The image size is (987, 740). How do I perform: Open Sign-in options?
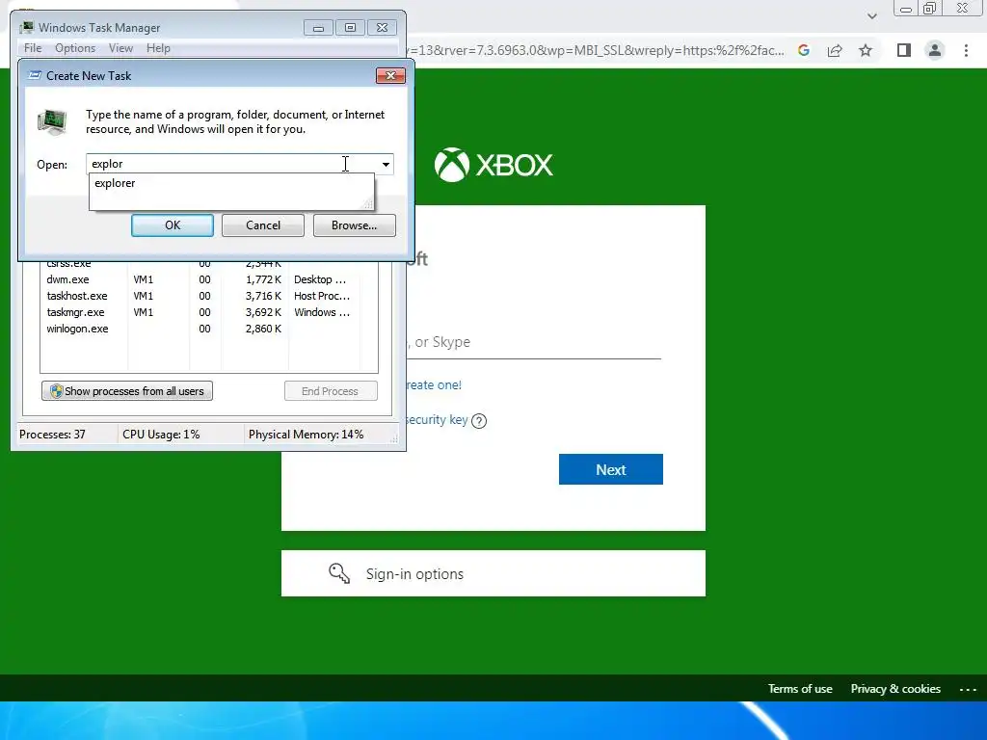pos(493,573)
